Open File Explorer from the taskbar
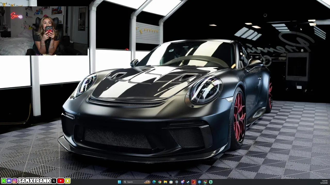The width and height of the screenshot is (330, 185). pos(165,182)
